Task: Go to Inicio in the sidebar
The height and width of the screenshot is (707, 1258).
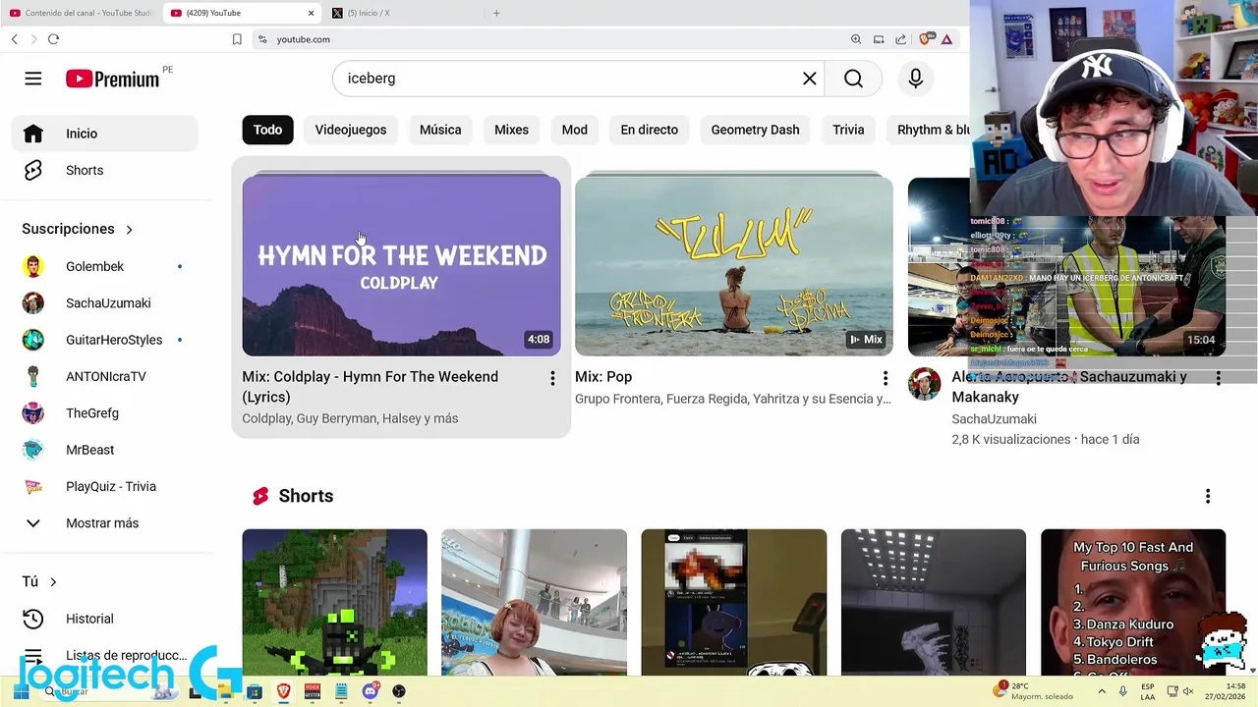Action: pyautogui.click(x=104, y=134)
